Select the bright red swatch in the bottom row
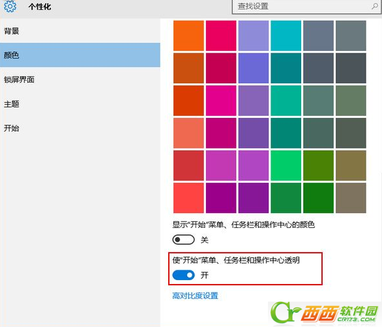 pyautogui.click(x=188, y=198)
